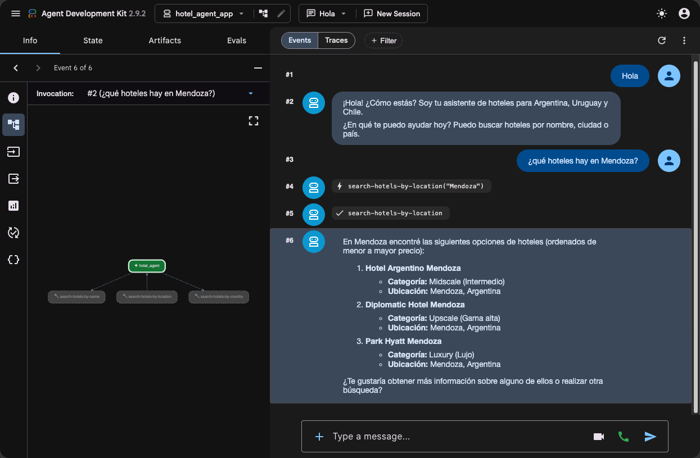Select the Events view toggle
Viewport: 700px width, 458px height.
click(300, 40)
